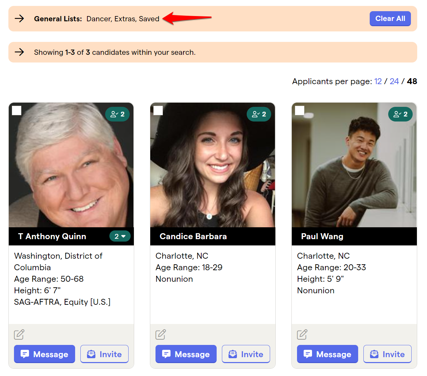
Task: Send a message to Candice Barbara
Action: [x=186, y=354]
